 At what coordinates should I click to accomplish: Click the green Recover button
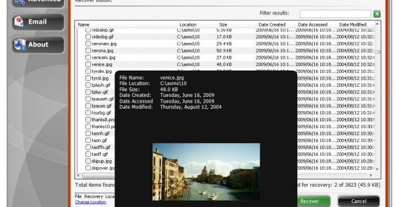click(314, 201)
